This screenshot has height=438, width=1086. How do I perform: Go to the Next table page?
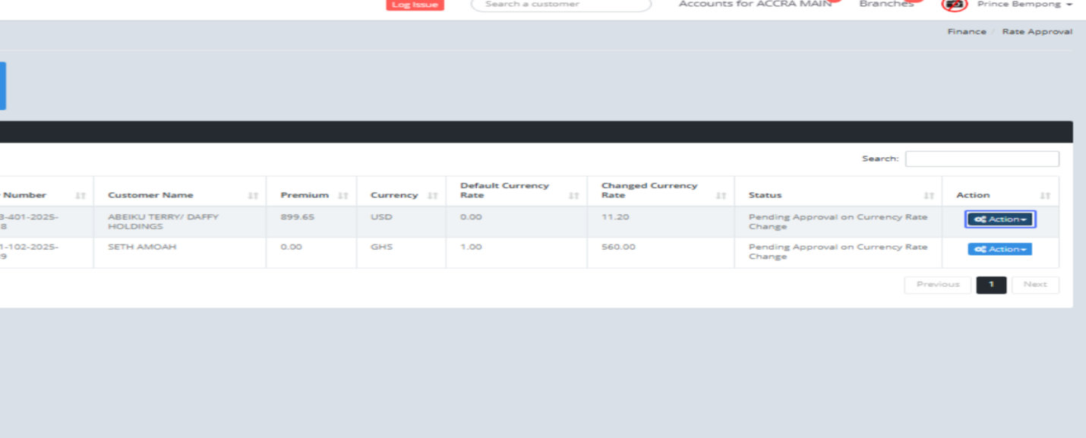tap(1035, 285)
